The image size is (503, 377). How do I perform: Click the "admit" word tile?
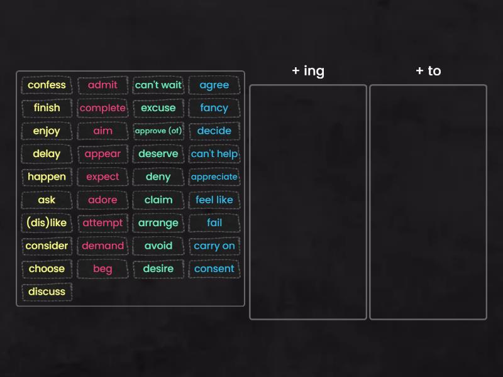(x=102, y=85)
